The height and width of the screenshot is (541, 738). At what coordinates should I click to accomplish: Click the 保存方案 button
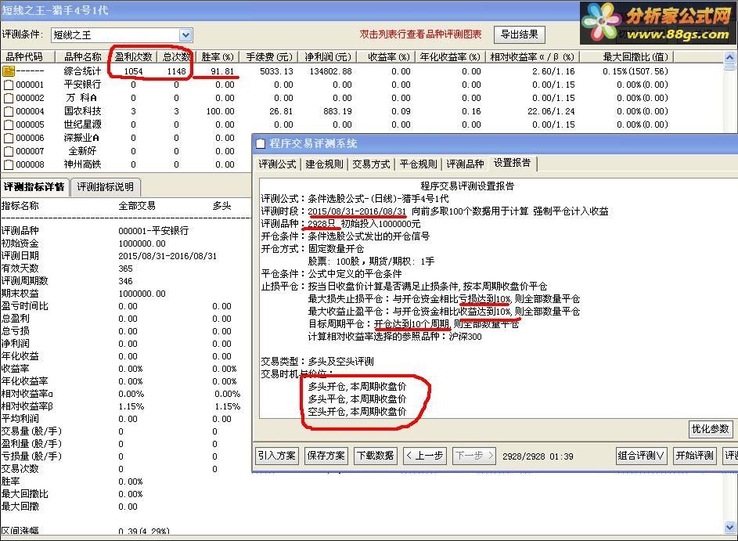tap(326, 456)
